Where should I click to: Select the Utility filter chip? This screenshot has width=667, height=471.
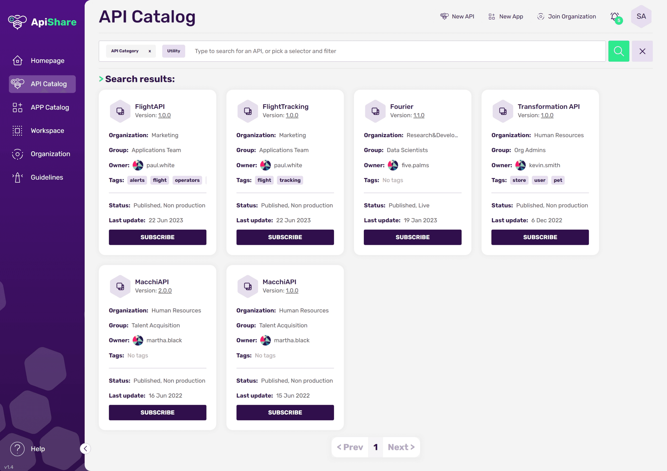[173, 51]
